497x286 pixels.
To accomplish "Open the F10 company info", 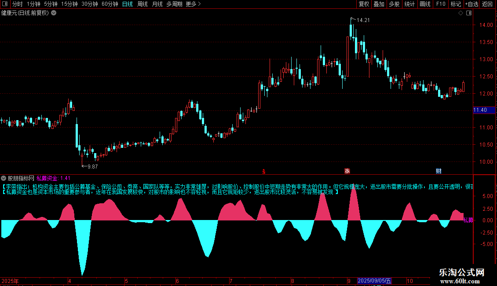I will point(441,4).
